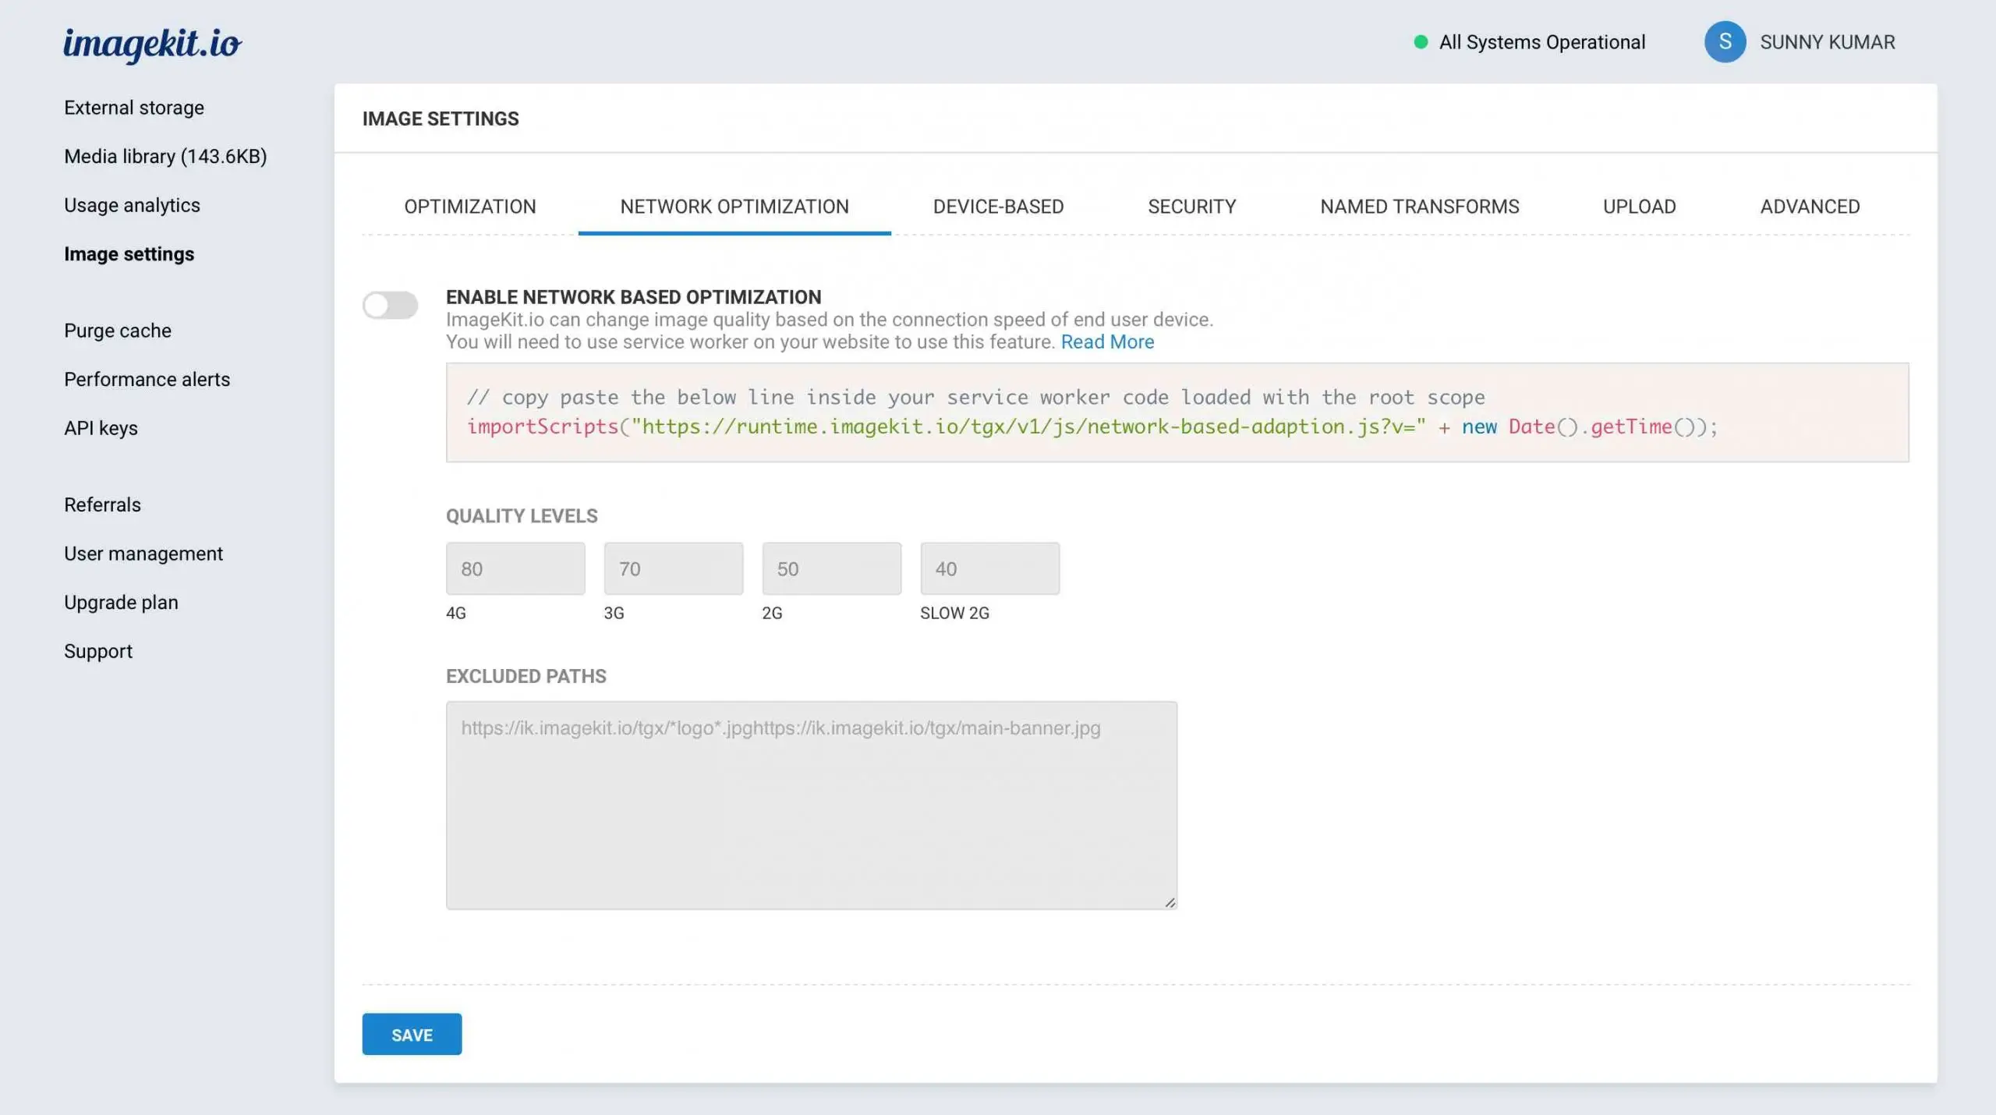Switch to the Network Optimization tab
Viewport: 1996px width, 1115px height.
point(734,207)
